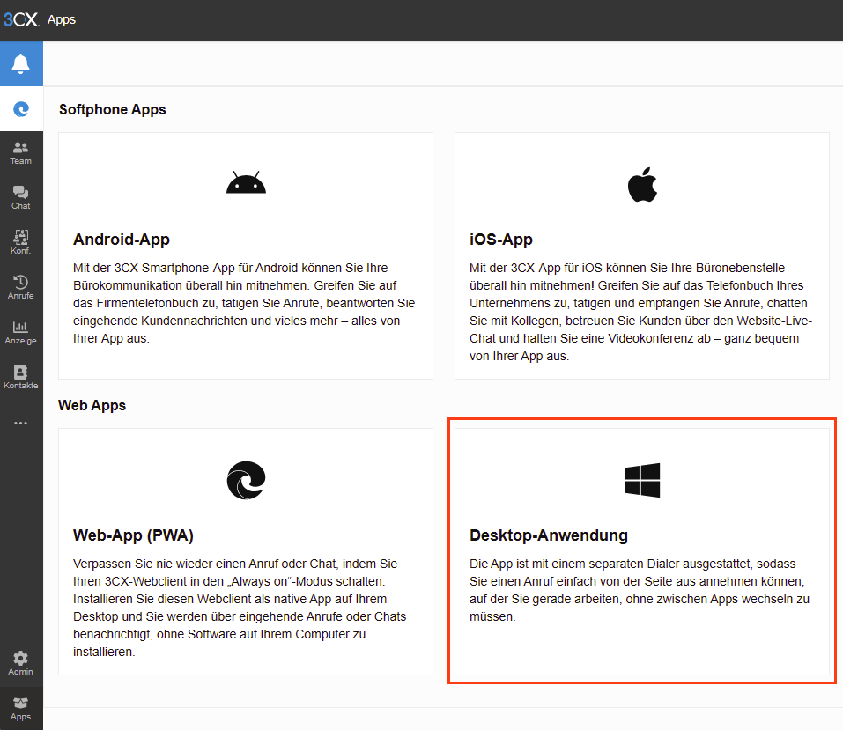Open the Admin settings section

[x=20, y=663]
